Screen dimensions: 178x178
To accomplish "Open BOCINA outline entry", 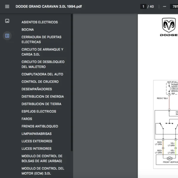I will coord(28,30).
